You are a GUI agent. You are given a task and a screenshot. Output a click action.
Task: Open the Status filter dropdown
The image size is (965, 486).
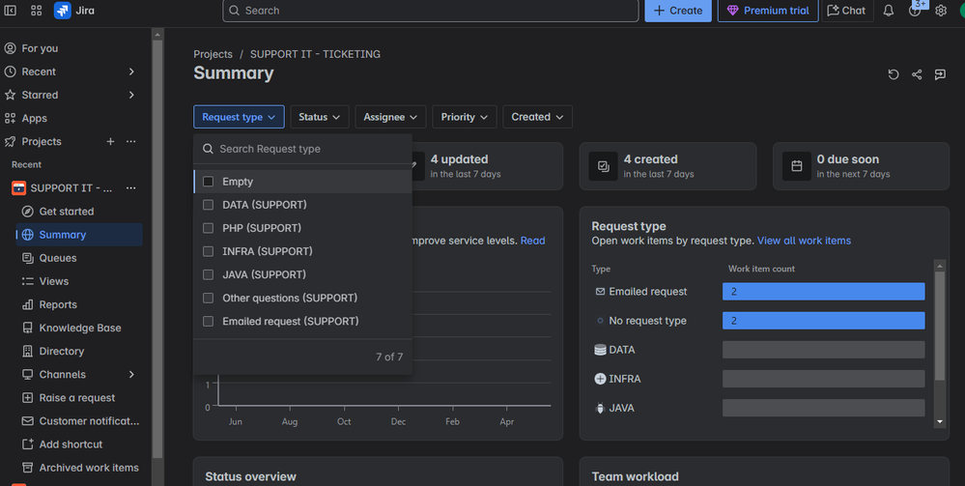point(320,117)
